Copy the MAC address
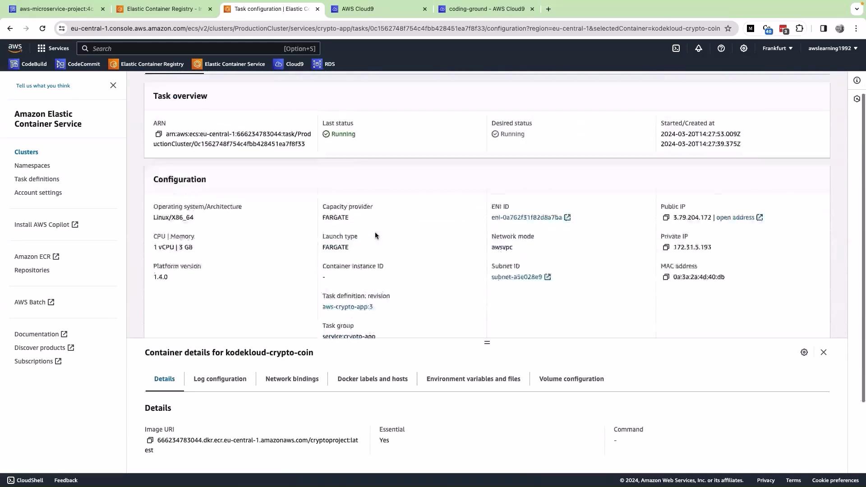Screen dimensions: 866x487 coord(666,277)
